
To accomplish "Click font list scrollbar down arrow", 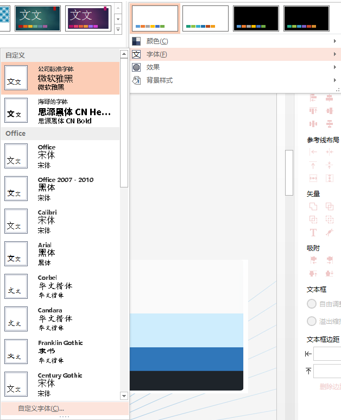I will point(124,396).
